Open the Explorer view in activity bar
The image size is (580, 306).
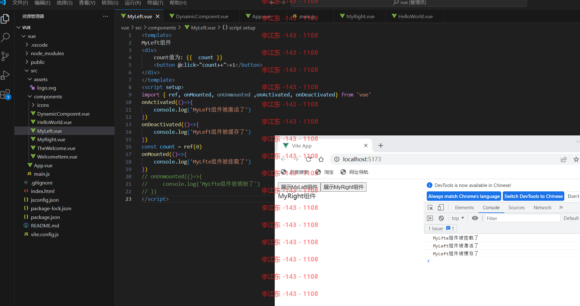pos(5,19)
